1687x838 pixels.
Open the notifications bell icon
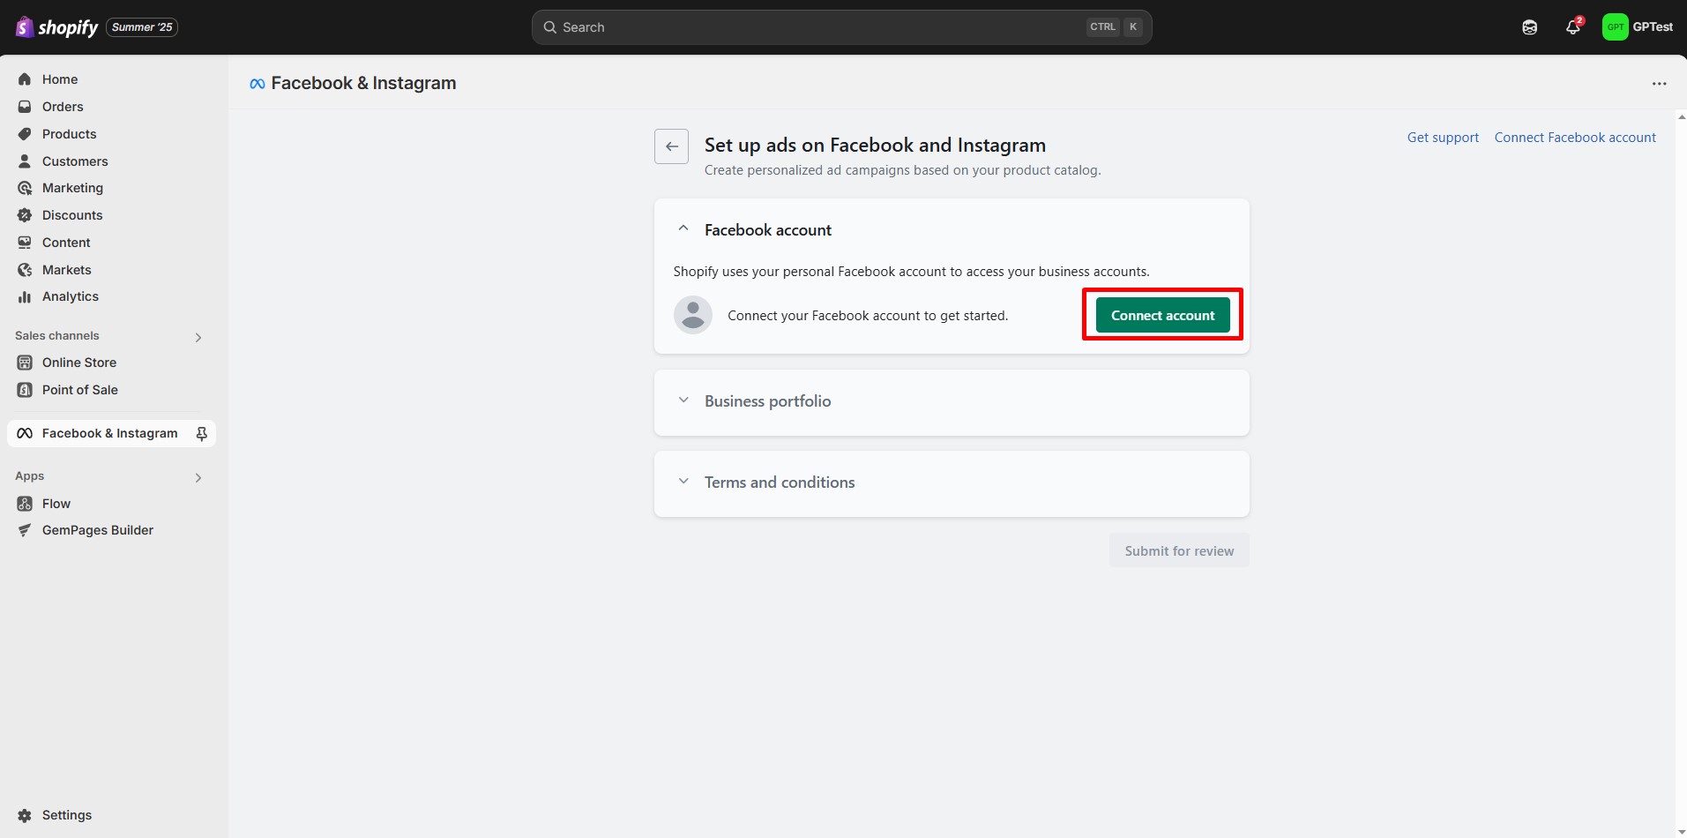coord(1572,27)
